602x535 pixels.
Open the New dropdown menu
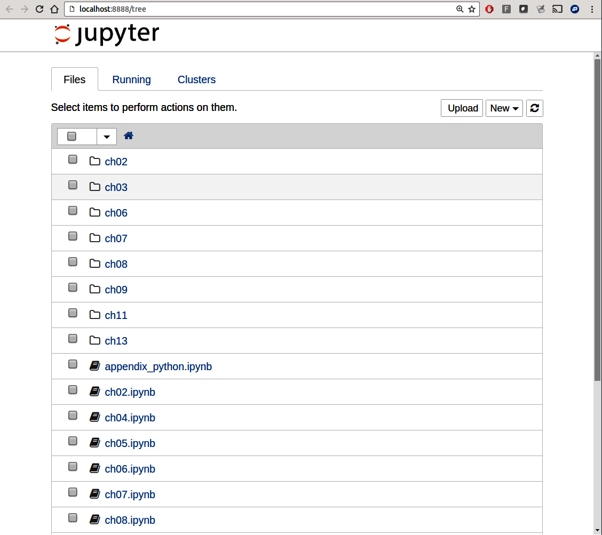(504, 108)
